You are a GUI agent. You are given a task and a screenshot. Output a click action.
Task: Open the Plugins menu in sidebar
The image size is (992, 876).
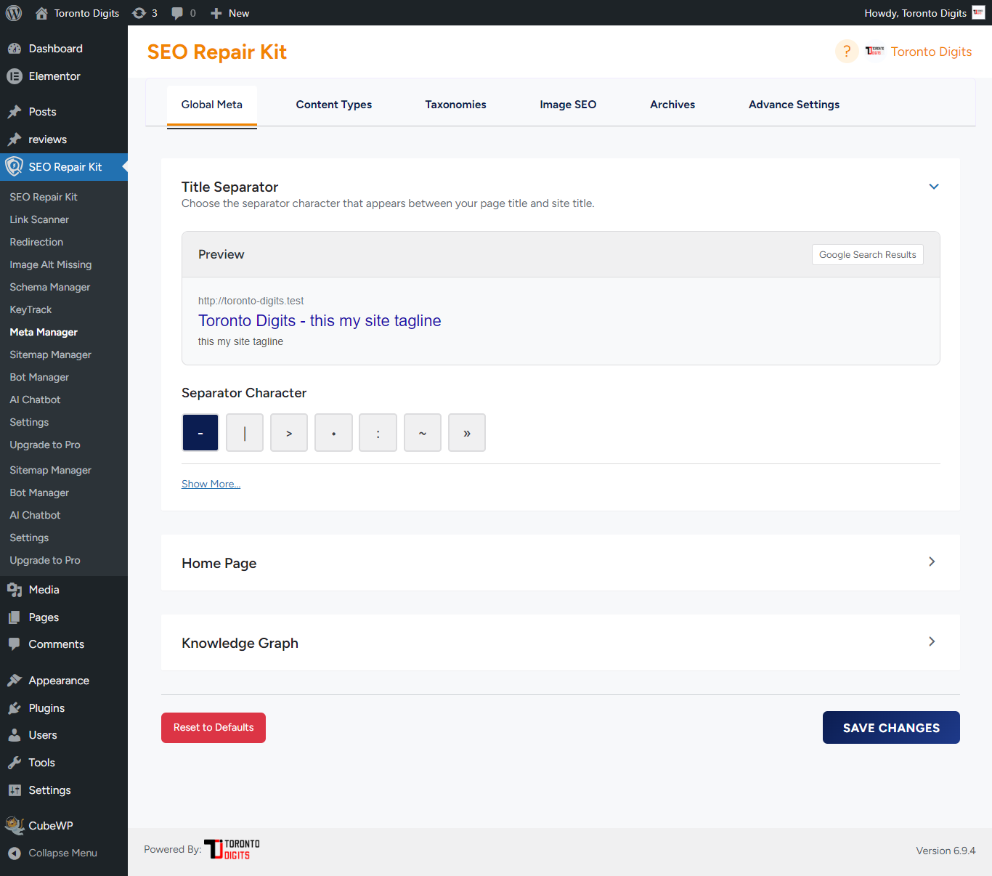pyautogui.click(x=46, y=708)
